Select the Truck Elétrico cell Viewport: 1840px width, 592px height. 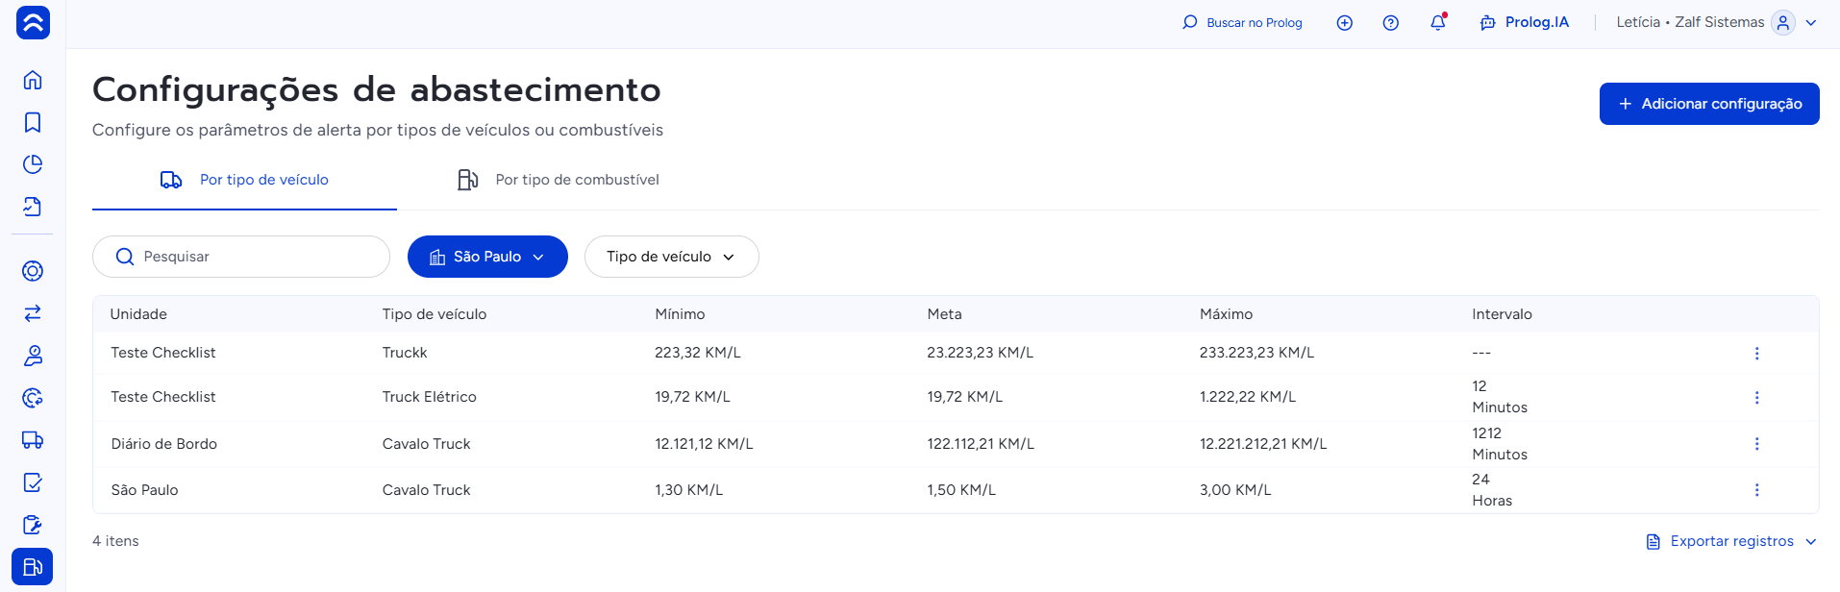pos(429,397)
